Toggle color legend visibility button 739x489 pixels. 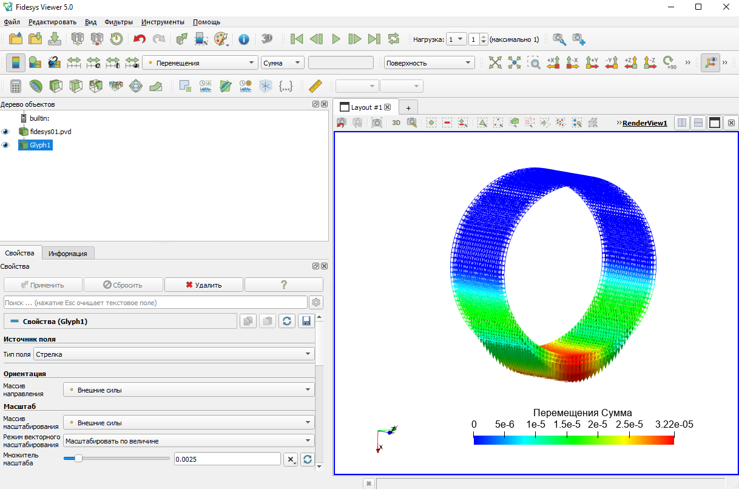(16, 62)
